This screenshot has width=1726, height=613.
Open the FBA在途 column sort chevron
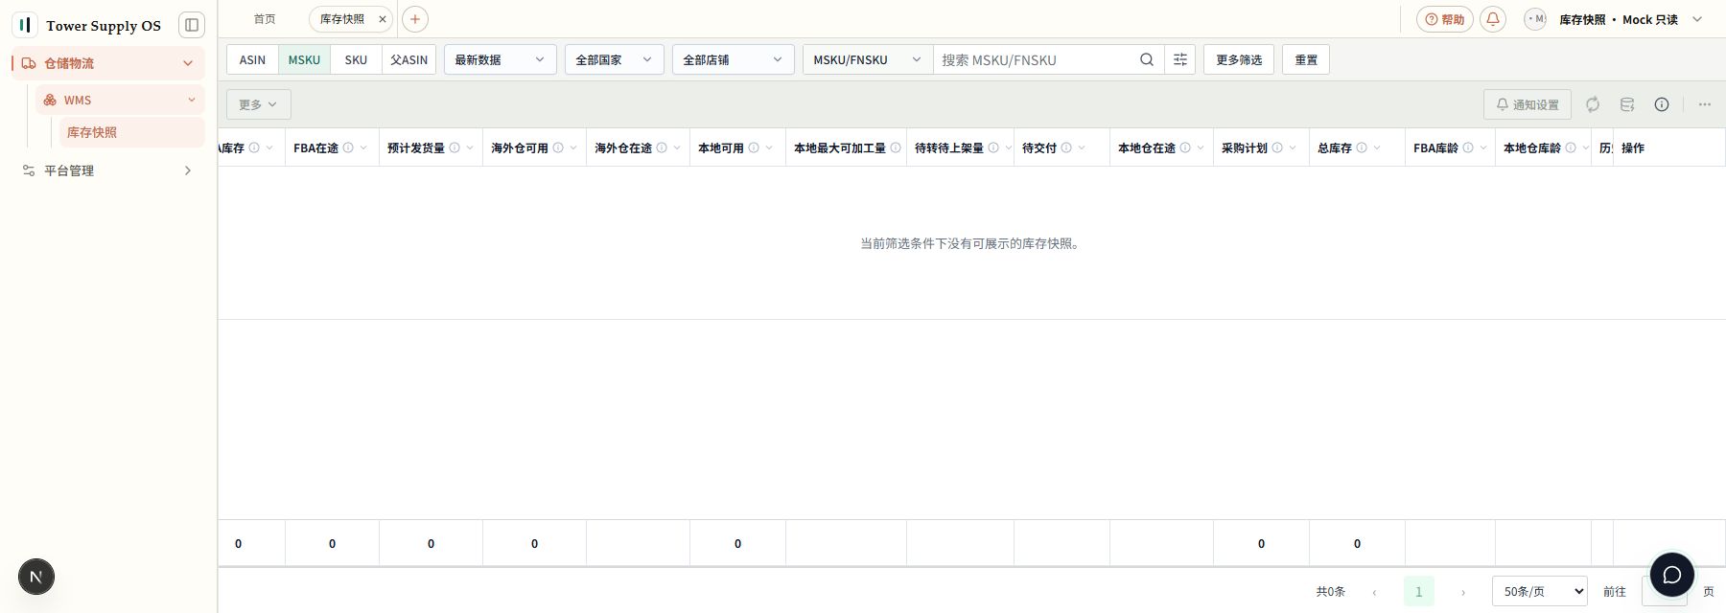pos(363,148)
